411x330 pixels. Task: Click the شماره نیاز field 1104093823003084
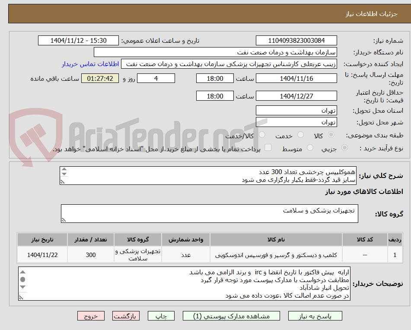coord(296,41)
